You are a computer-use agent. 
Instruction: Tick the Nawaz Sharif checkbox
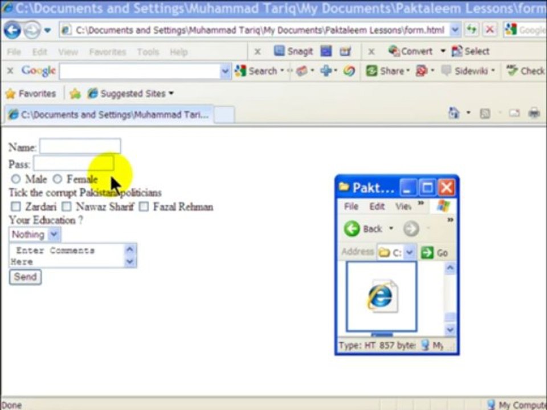click(x=66, y=206)
